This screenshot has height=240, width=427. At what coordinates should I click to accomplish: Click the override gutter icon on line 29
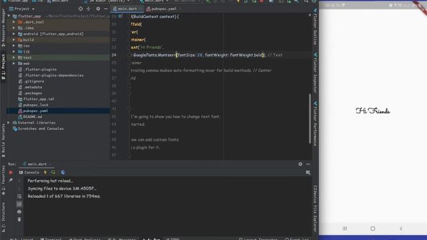tap(120, 16)
